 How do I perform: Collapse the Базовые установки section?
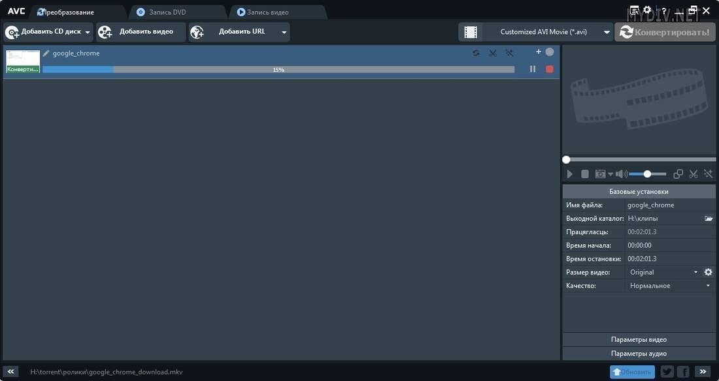pyautogui.click(x=639, y=191)
